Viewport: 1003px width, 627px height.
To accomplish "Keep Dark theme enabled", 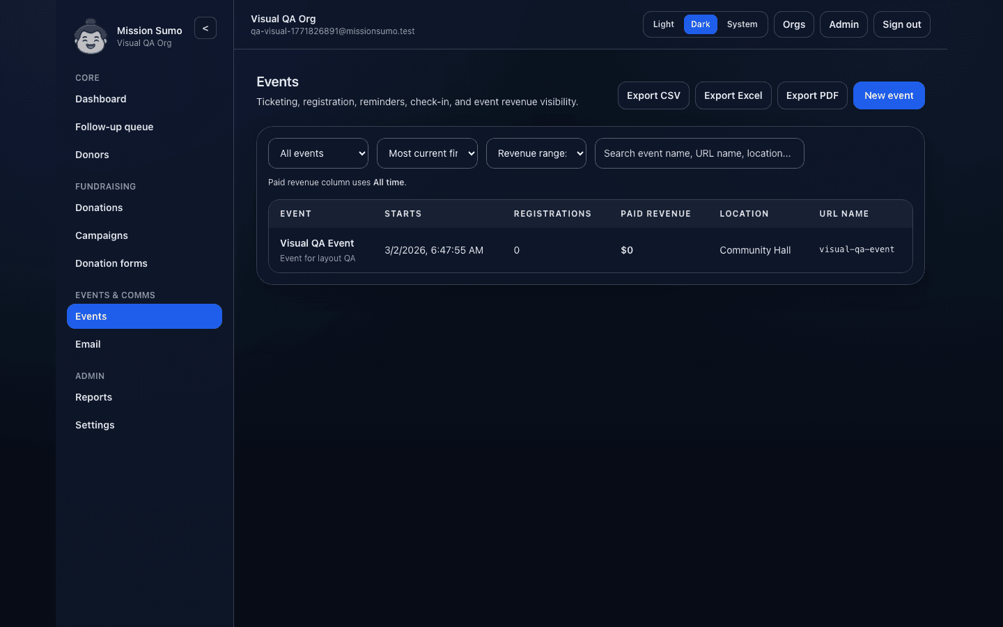I will pyautogui.click(x=700, y=24).
